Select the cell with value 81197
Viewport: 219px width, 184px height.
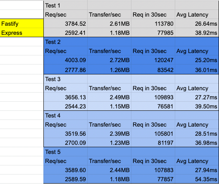pyautogui.click(x=153, y=142)
